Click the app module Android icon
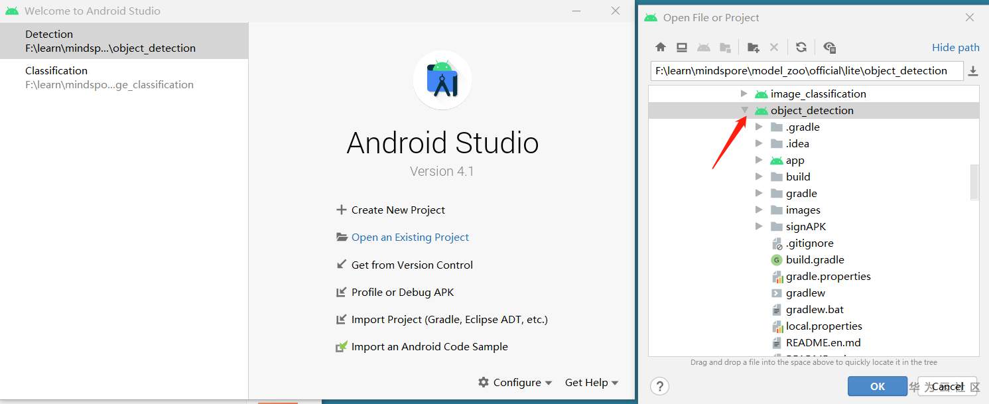The height and width of the screenshot is (404, 989). pos(777,161)
